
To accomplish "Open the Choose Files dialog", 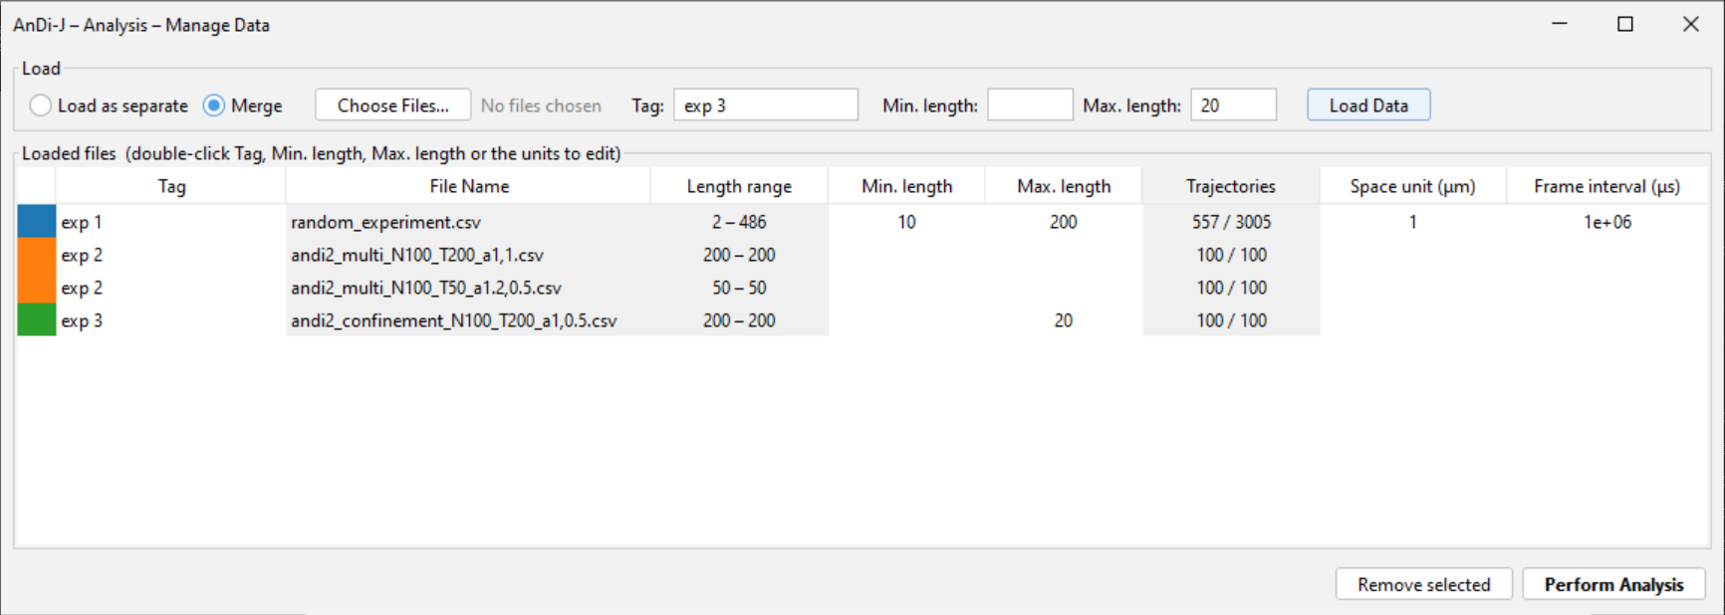I will (x=392, y=105).
